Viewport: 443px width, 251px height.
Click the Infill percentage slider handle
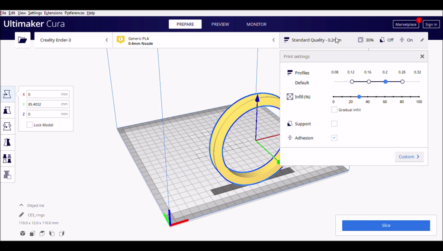[x=359, y=97]
